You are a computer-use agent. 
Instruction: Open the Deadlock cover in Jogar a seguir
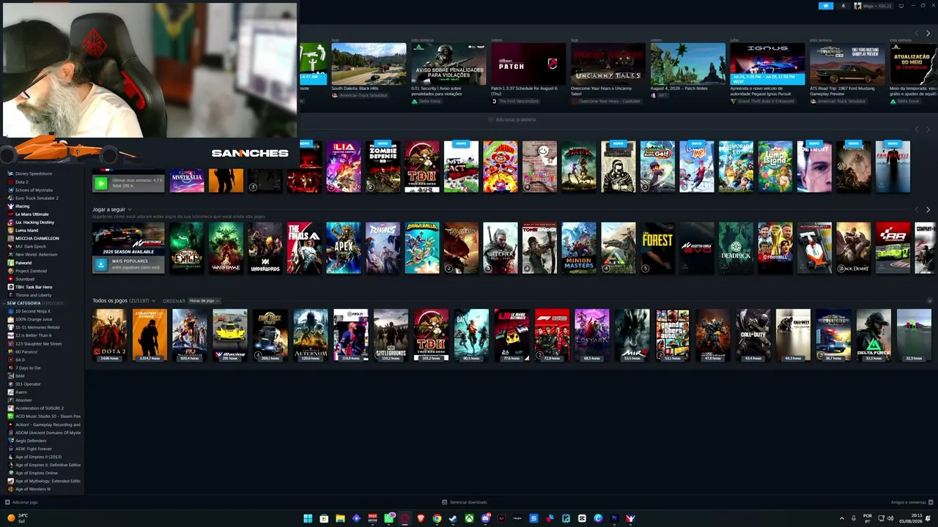coord(736,248)
